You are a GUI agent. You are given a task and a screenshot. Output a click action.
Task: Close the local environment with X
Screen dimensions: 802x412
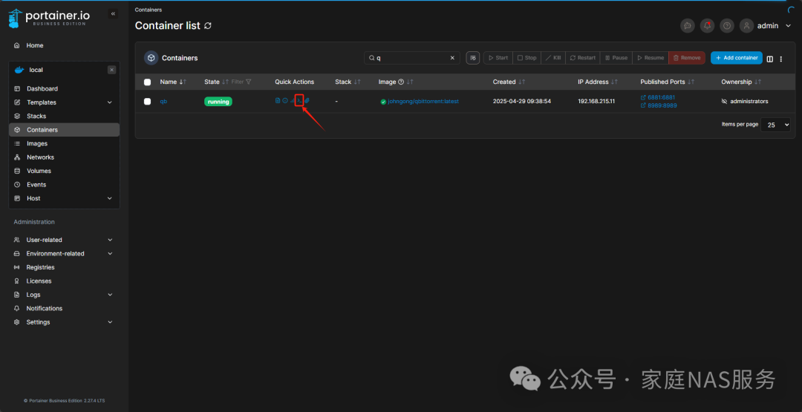click(x=111, y=70)
